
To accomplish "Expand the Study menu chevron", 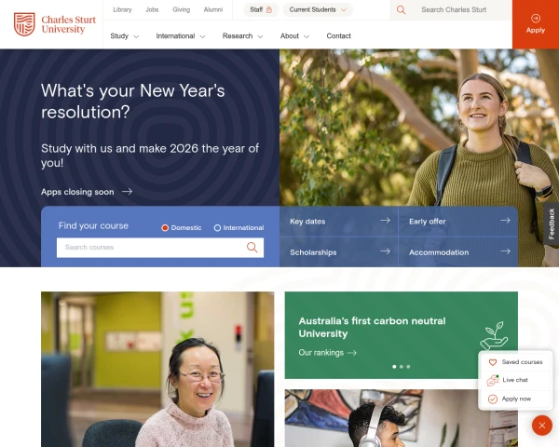I will 136,36.
